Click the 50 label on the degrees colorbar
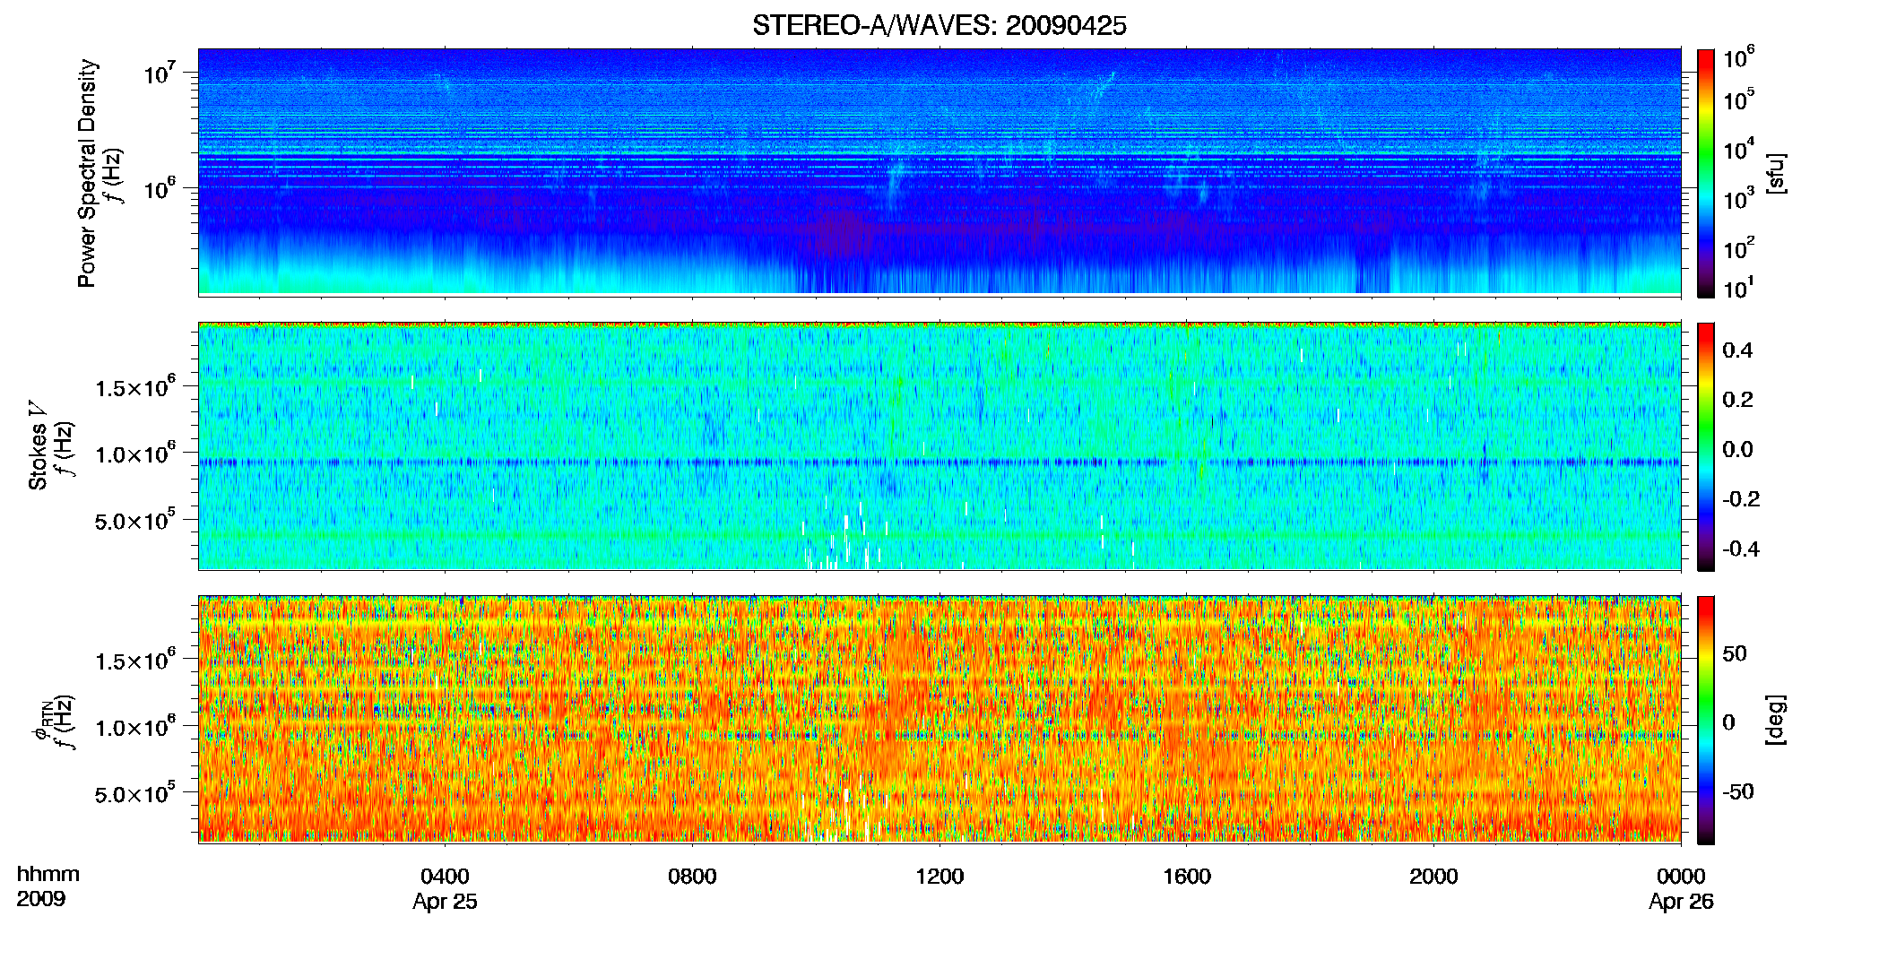The image size is (1879, 968). (x=1735, y=653)
